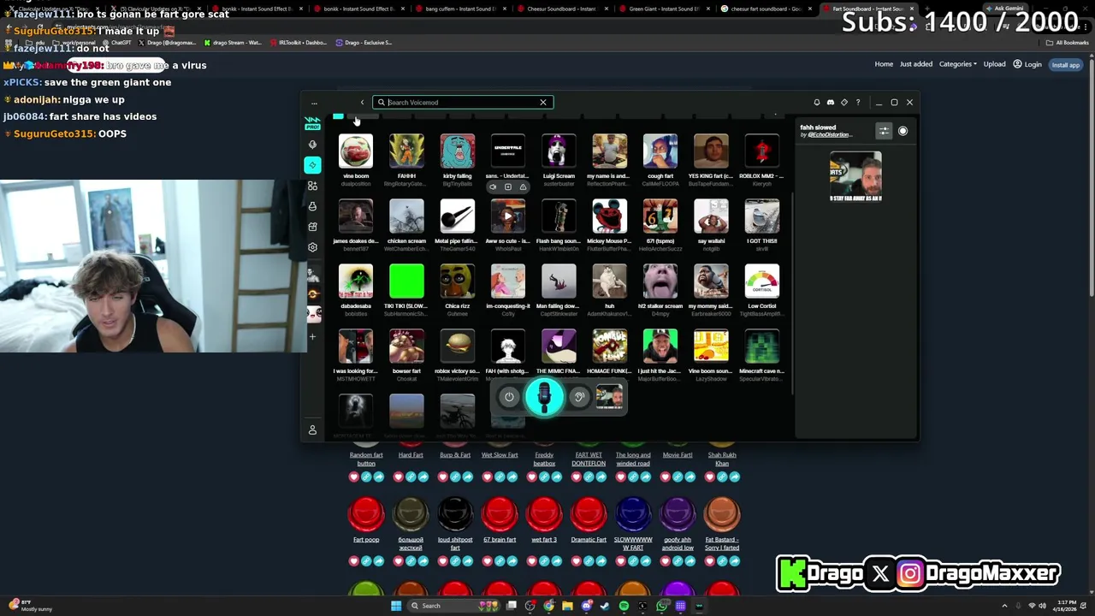Play the red Fart poop button
1095x616 pixels.
(x=366, y=514)
